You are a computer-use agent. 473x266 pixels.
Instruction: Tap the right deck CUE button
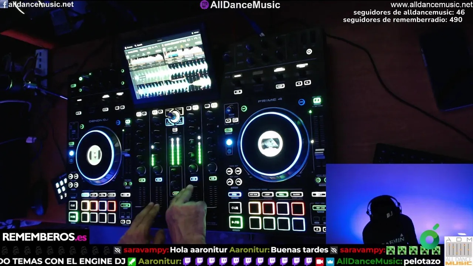click(x=235, y=208)
